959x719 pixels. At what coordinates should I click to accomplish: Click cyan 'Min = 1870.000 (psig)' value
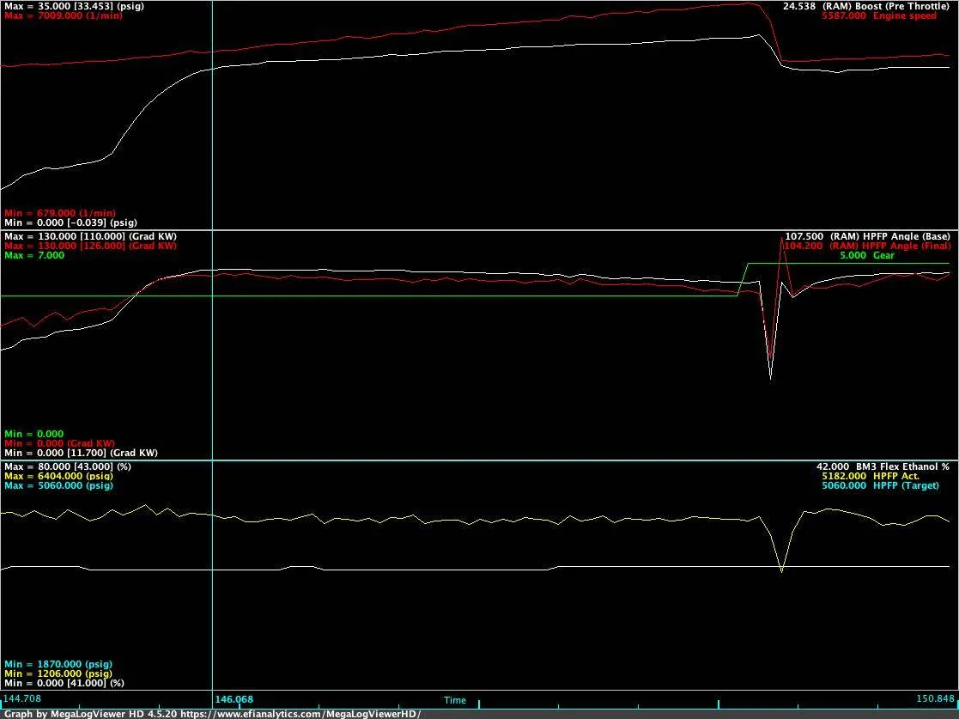[x=58, y=665]
